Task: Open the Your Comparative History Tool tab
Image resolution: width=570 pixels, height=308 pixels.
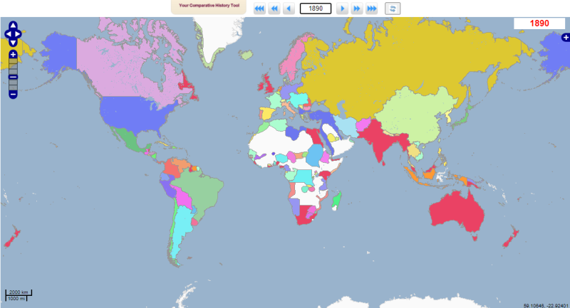Action: (x=209, y=6)
